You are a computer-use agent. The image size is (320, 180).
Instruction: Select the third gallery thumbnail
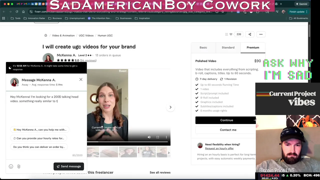coord(128,152)
